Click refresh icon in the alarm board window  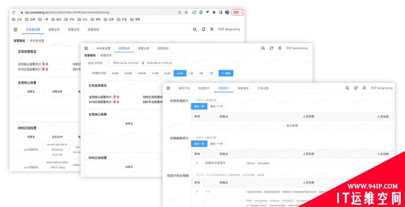click(x=204, y=29)
